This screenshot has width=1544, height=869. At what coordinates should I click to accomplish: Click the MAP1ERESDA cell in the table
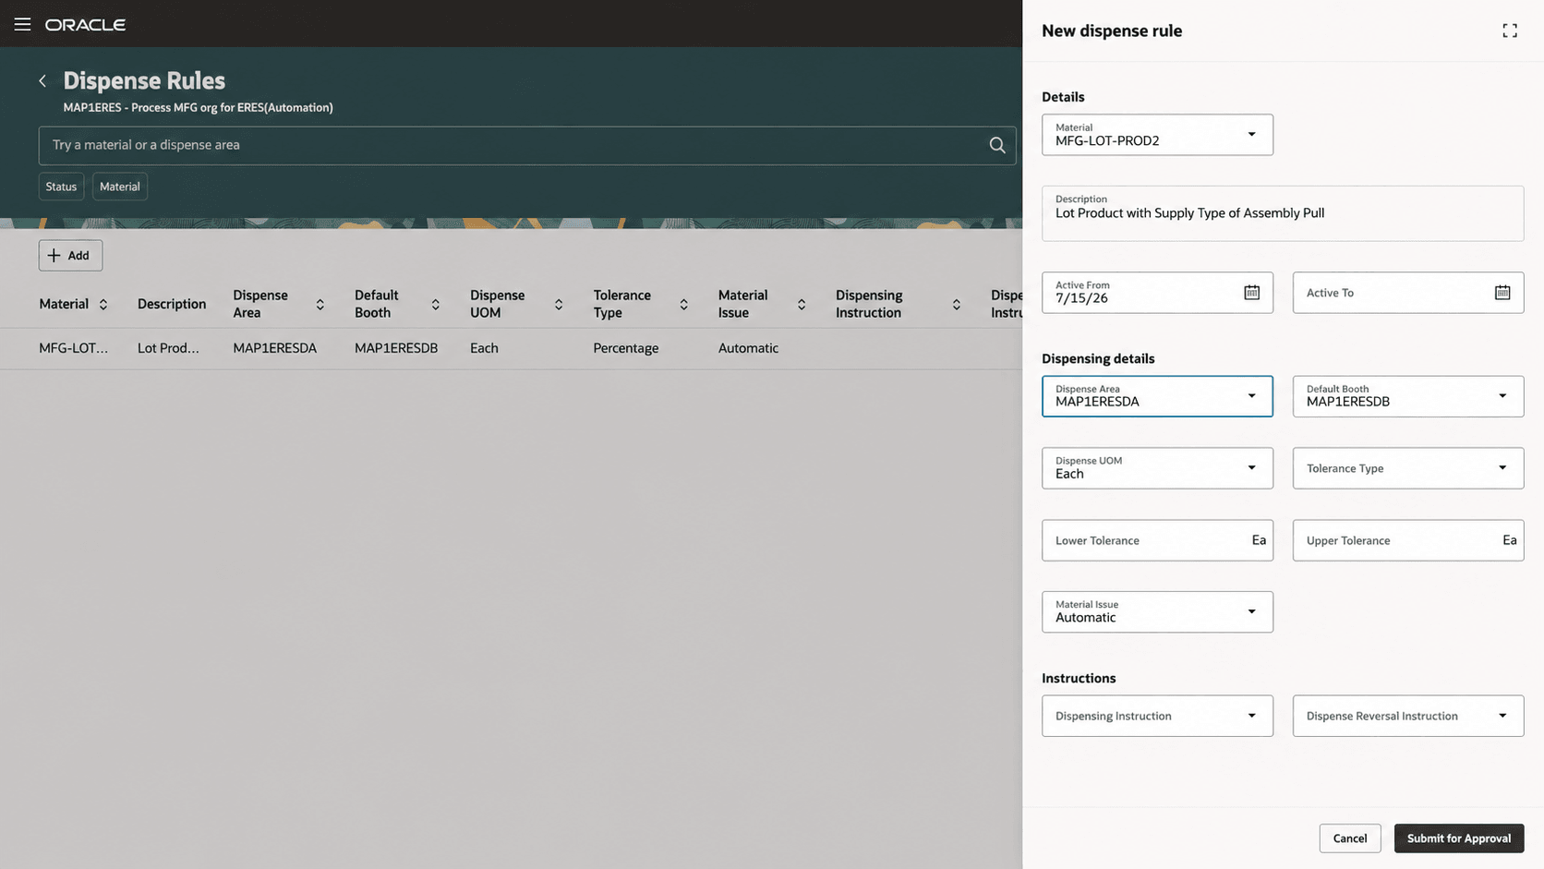tap(274, 348)
